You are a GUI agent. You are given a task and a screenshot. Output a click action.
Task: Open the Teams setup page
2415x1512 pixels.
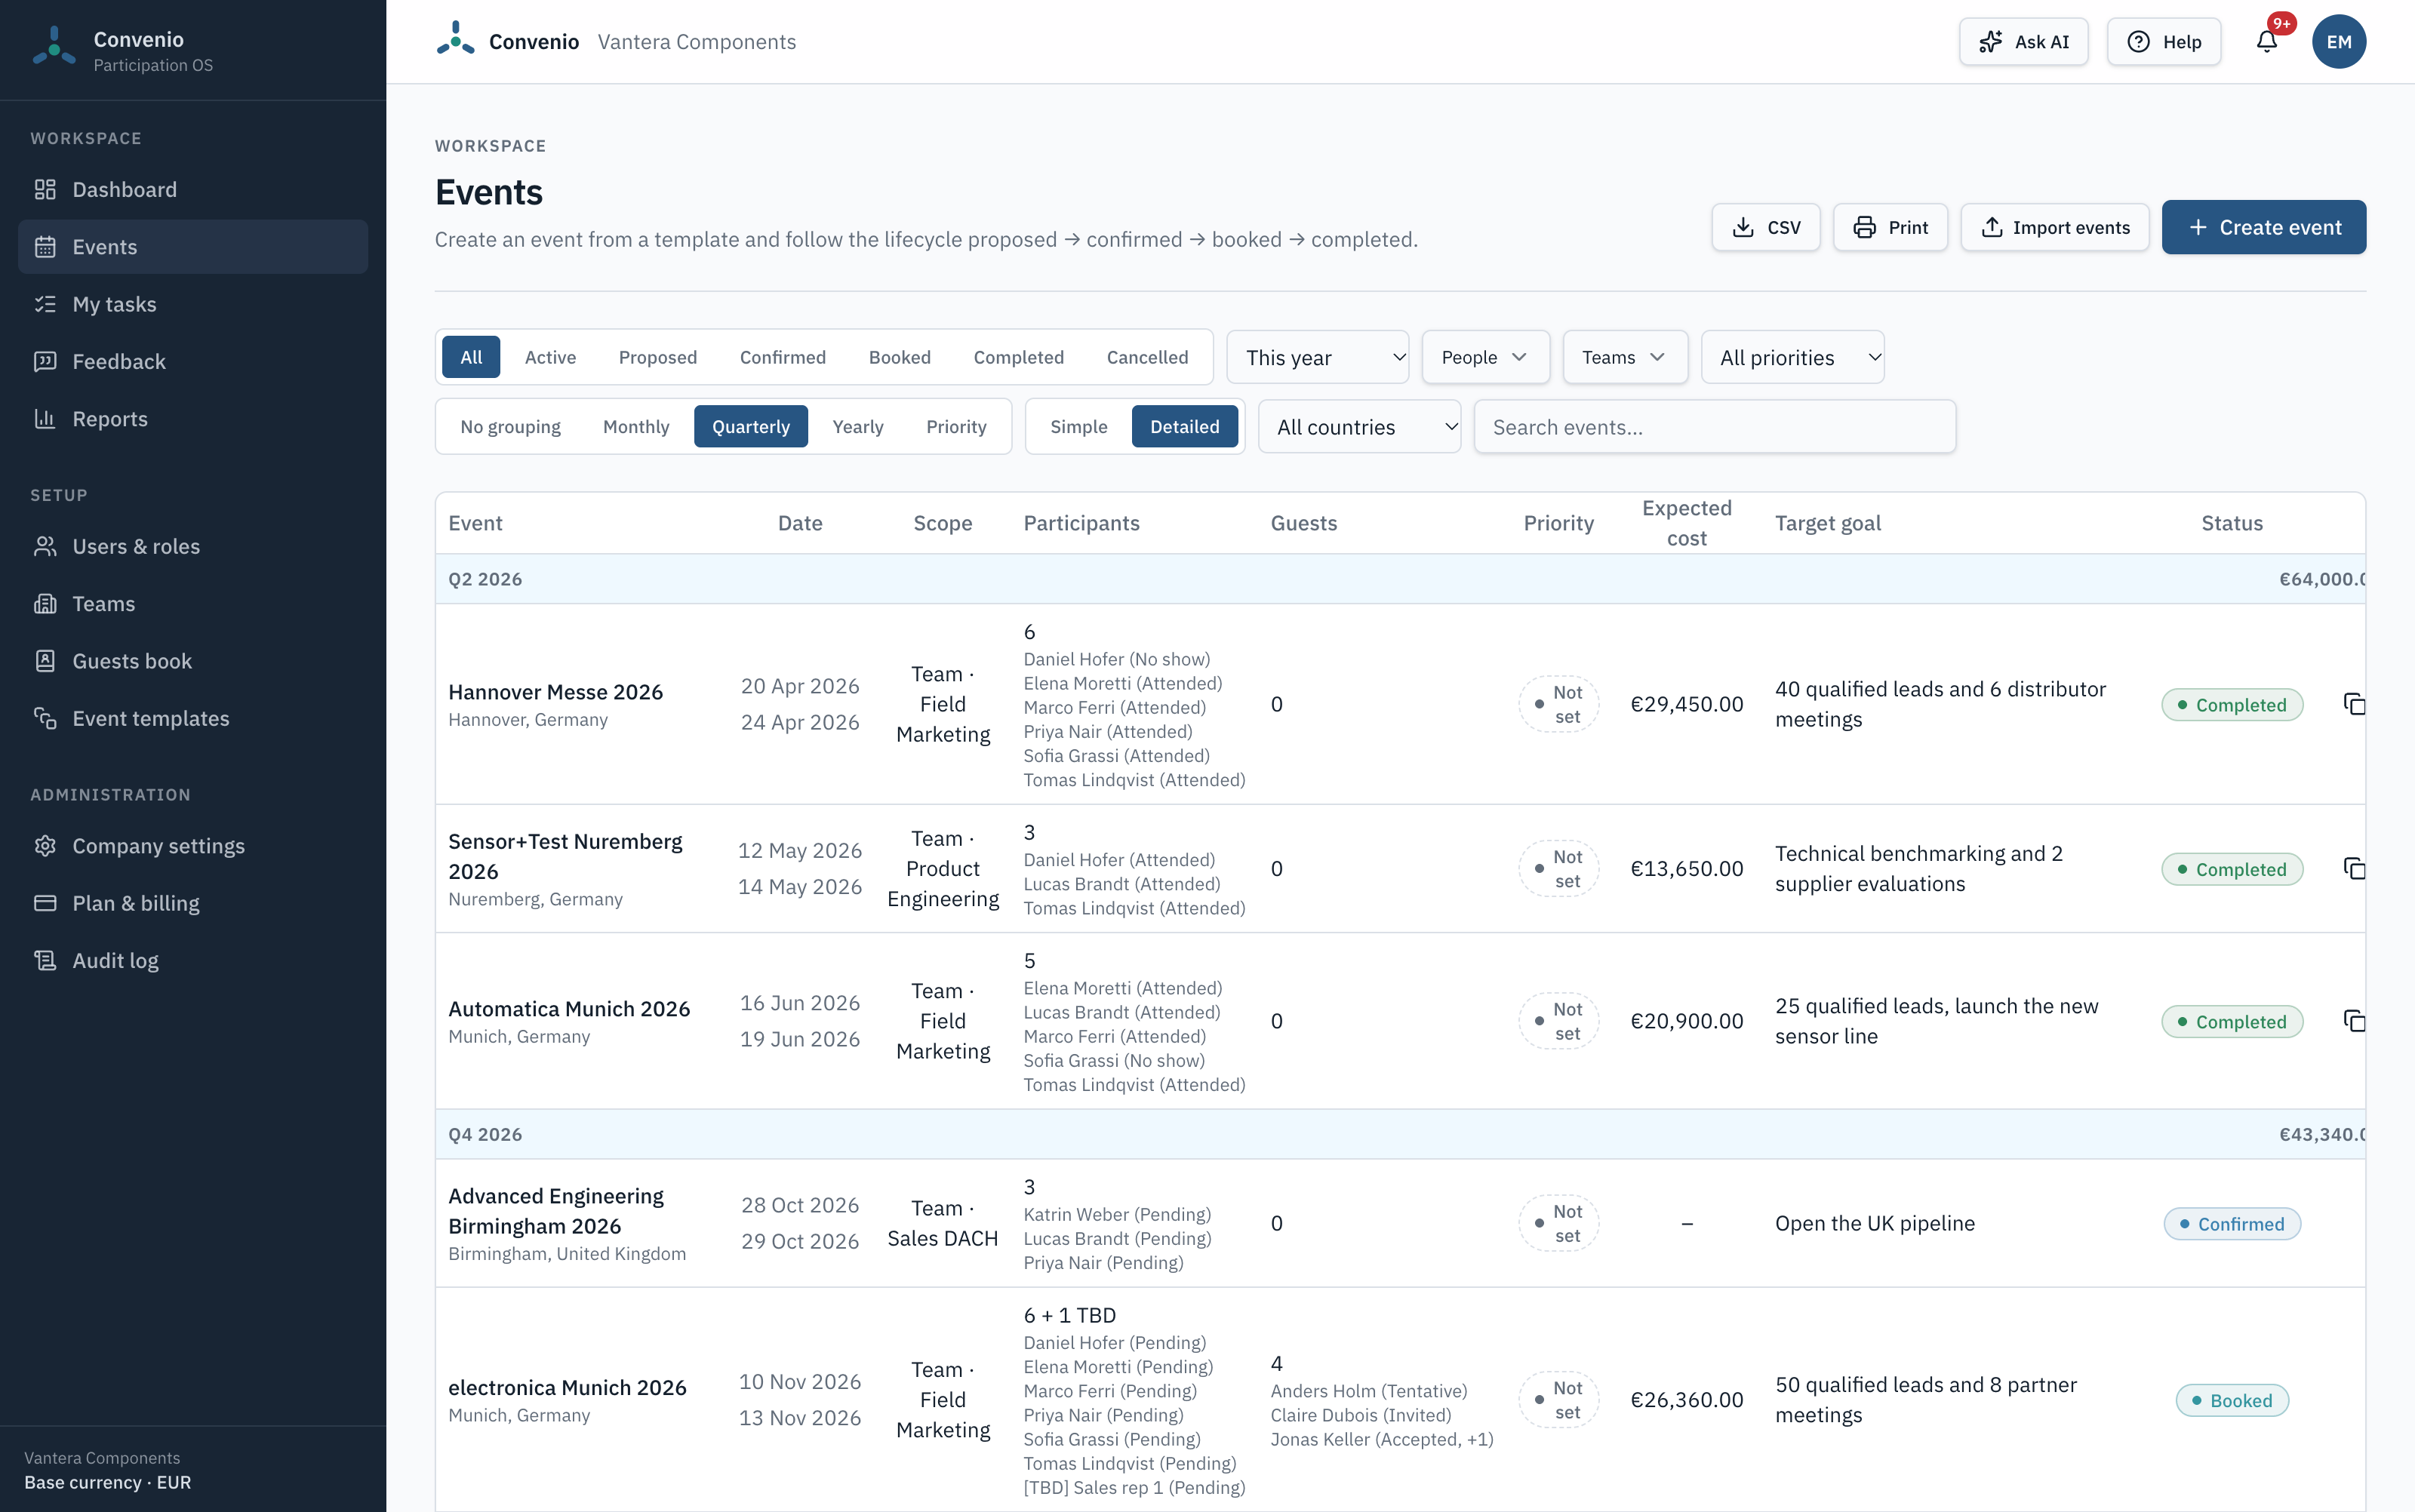pos(193,603)
